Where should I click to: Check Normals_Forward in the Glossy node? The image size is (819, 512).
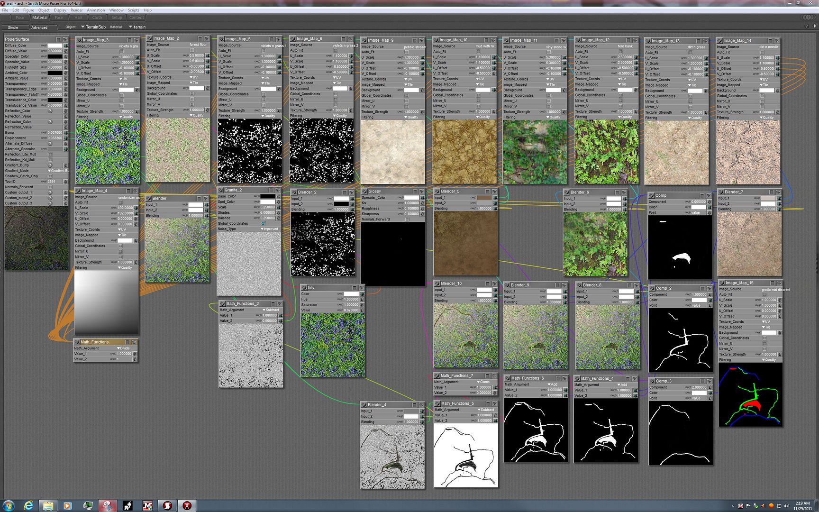[x=407, y=219]
